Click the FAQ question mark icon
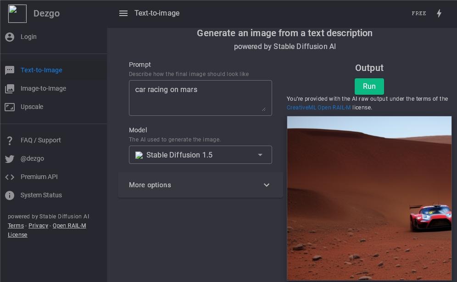Image resolution: width=457 pixels, height=282 pixels. tap(10, 141)
